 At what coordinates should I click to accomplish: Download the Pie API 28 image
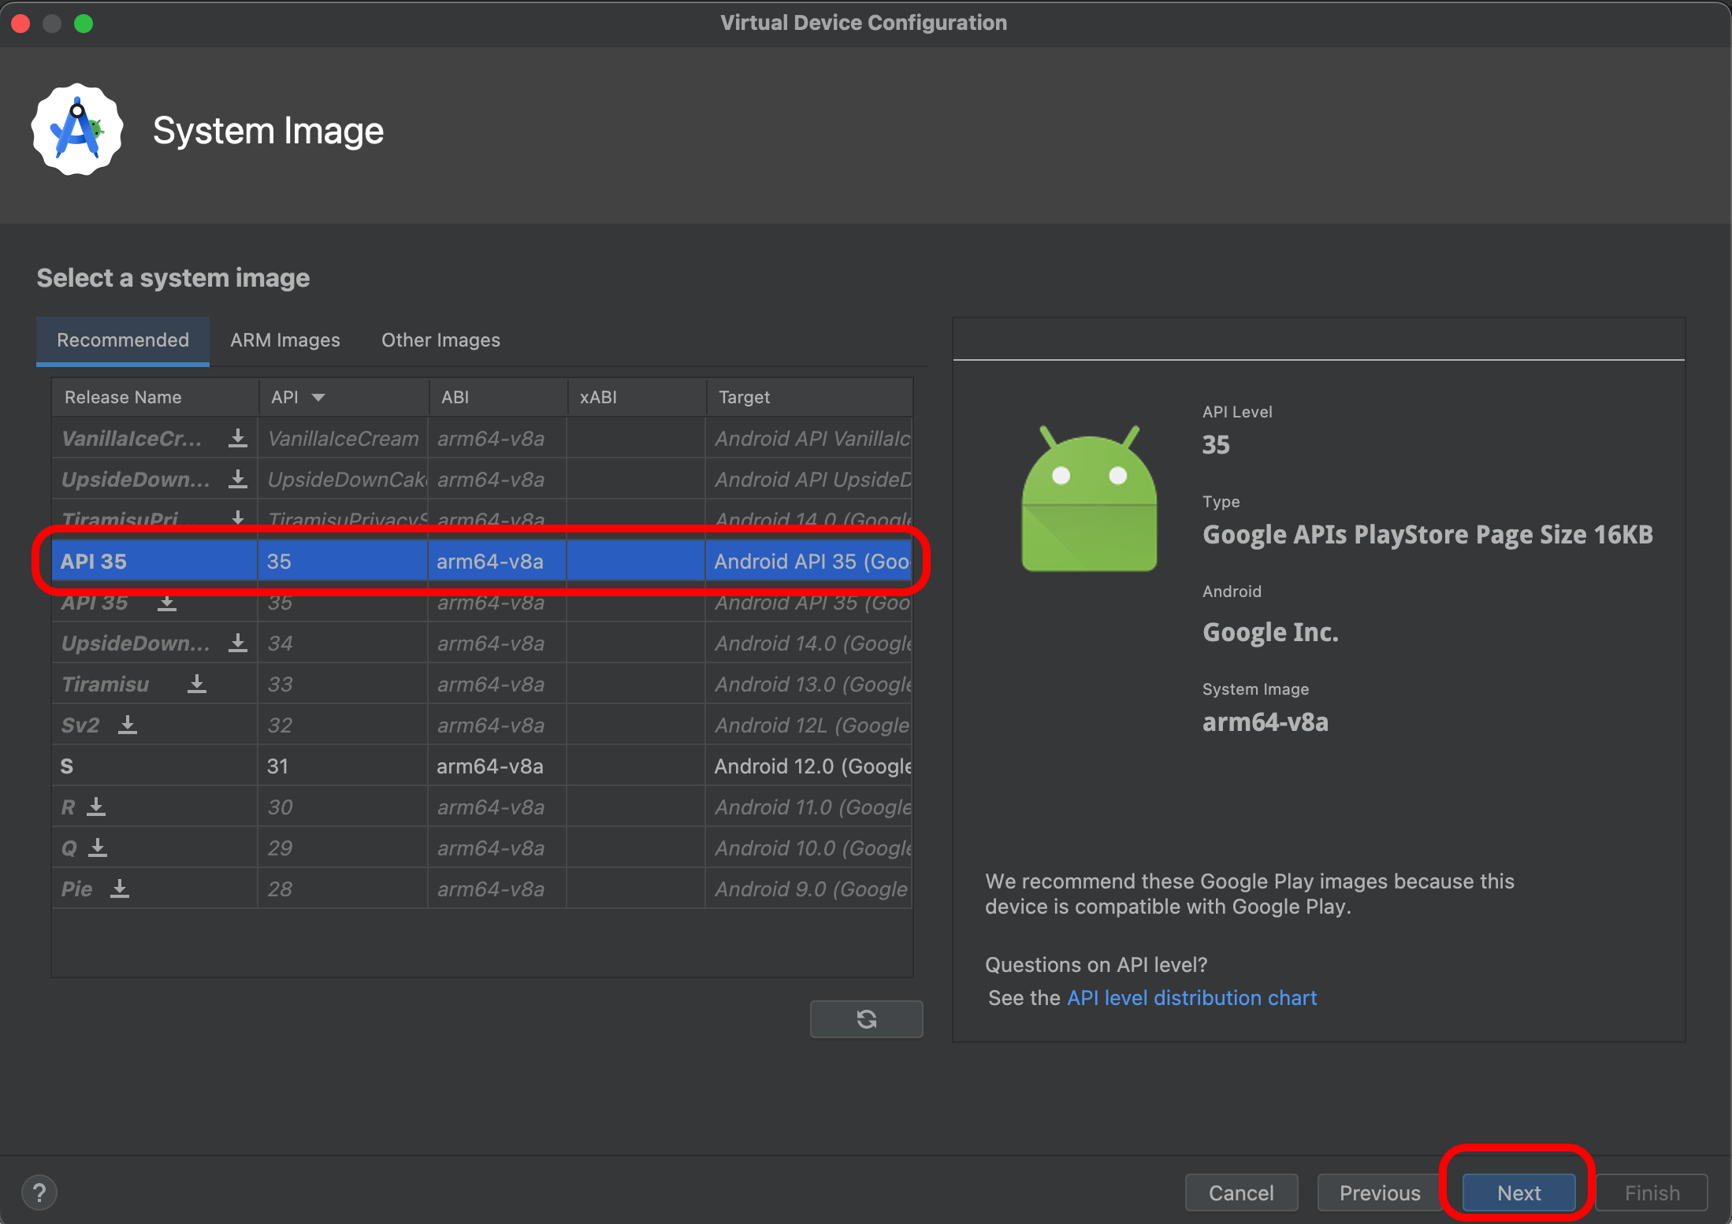[x=120, y=888]
